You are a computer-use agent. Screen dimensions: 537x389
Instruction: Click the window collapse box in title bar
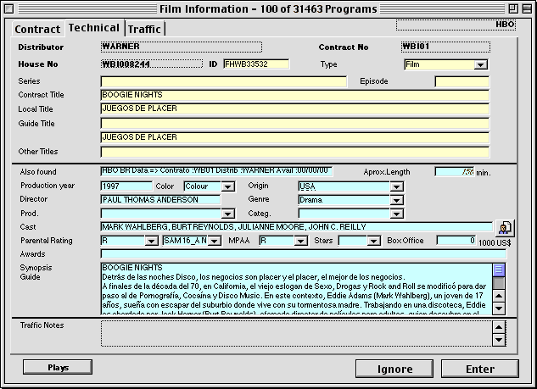527,8
